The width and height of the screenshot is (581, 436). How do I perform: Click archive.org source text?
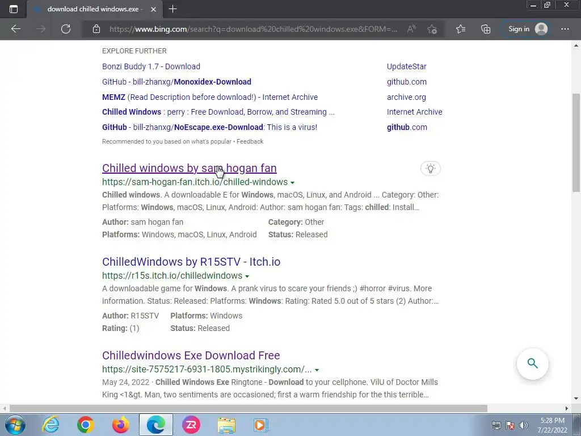406,97
